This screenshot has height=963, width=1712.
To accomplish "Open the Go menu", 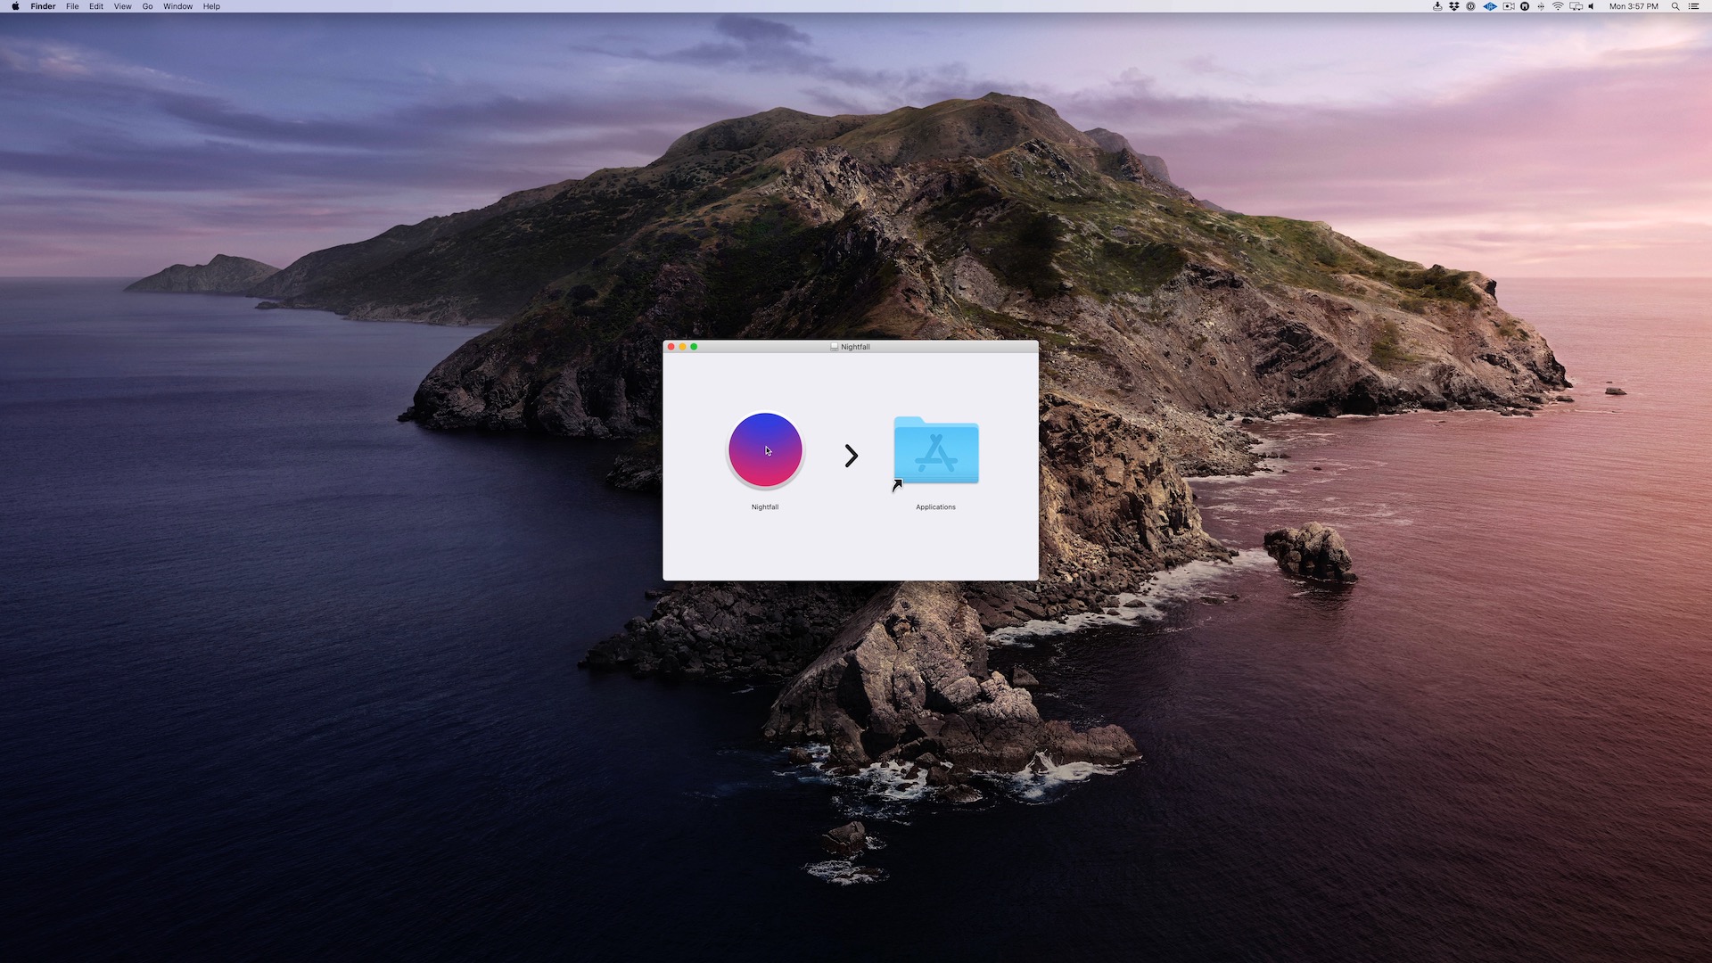I will 147,6.
